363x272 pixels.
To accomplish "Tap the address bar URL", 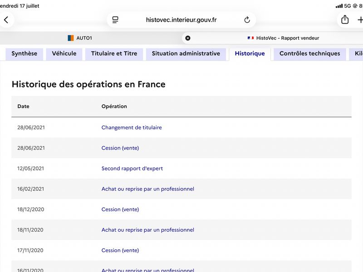I will click(x=181, y=20).
